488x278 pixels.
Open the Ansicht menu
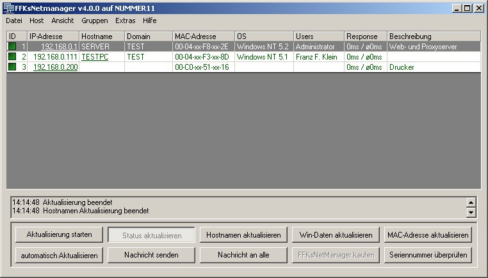click(63, 20)
